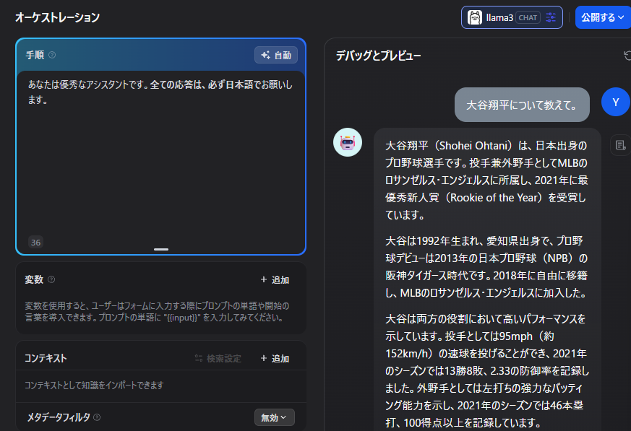Click the robot assistant avatar

348,142
